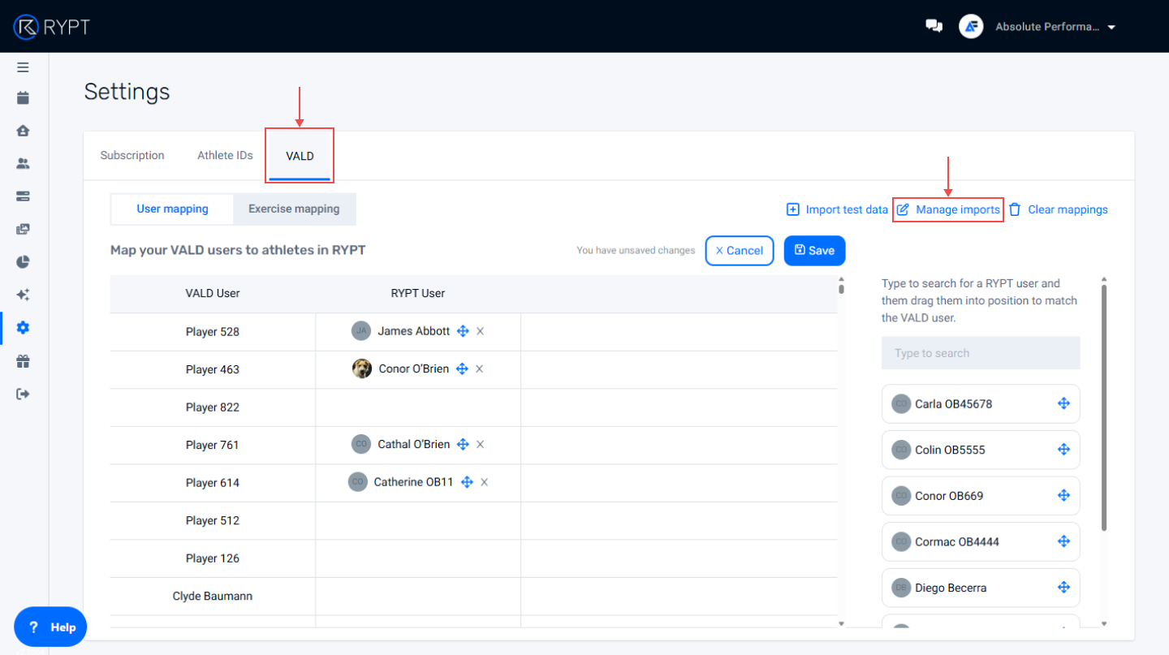Select the User mapping toggle tab
The height and width of the screenshot is (655, 1169).
point(172,209)
